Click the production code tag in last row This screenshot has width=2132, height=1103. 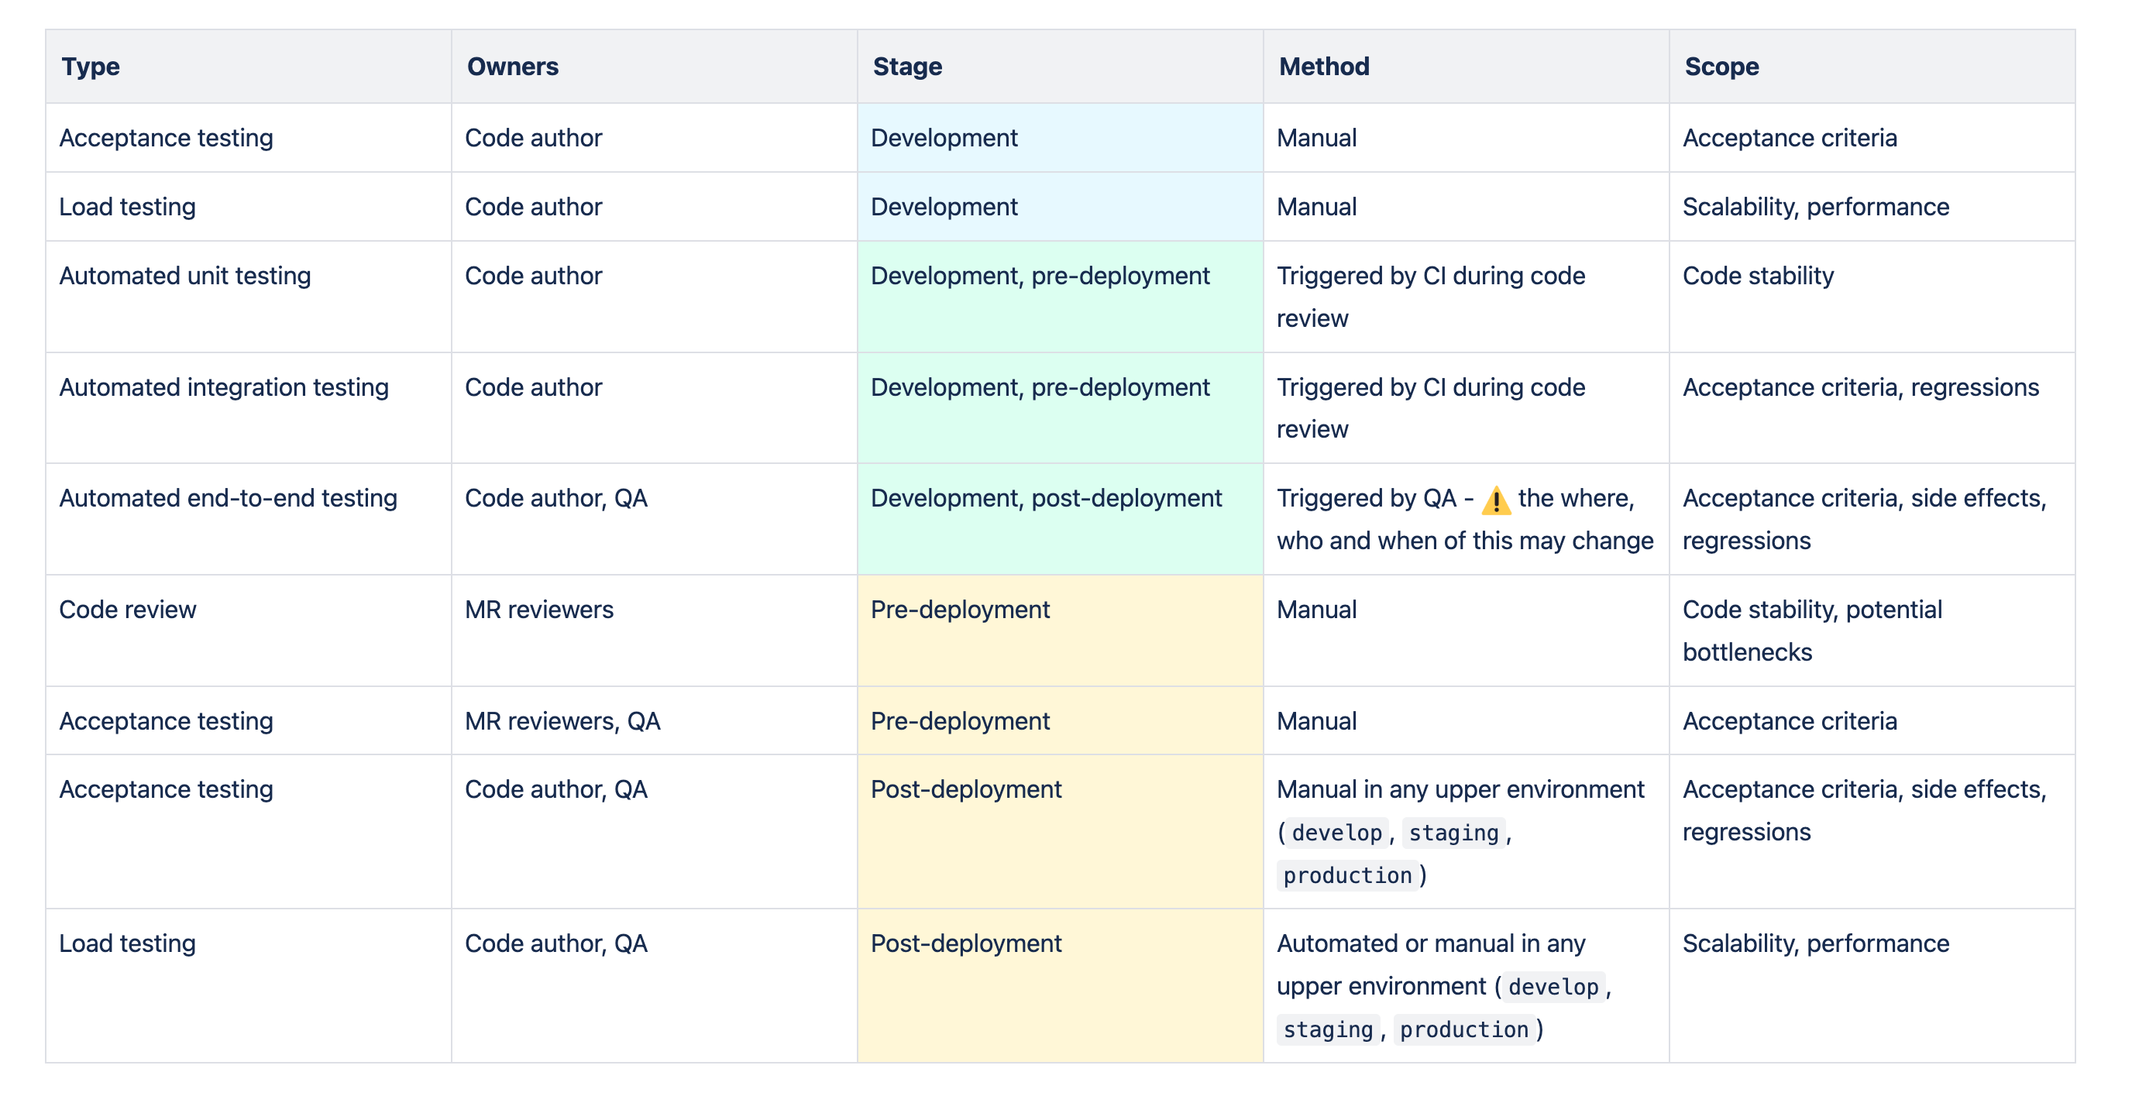point(1463,1029)
